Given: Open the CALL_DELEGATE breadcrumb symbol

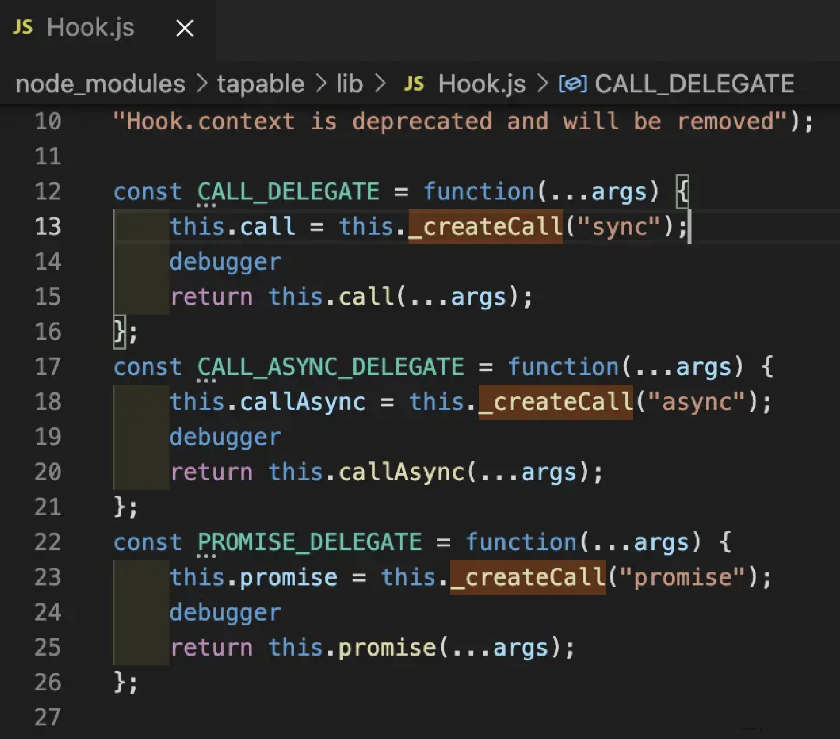Looking at the screenshot, I should [694, 84].
